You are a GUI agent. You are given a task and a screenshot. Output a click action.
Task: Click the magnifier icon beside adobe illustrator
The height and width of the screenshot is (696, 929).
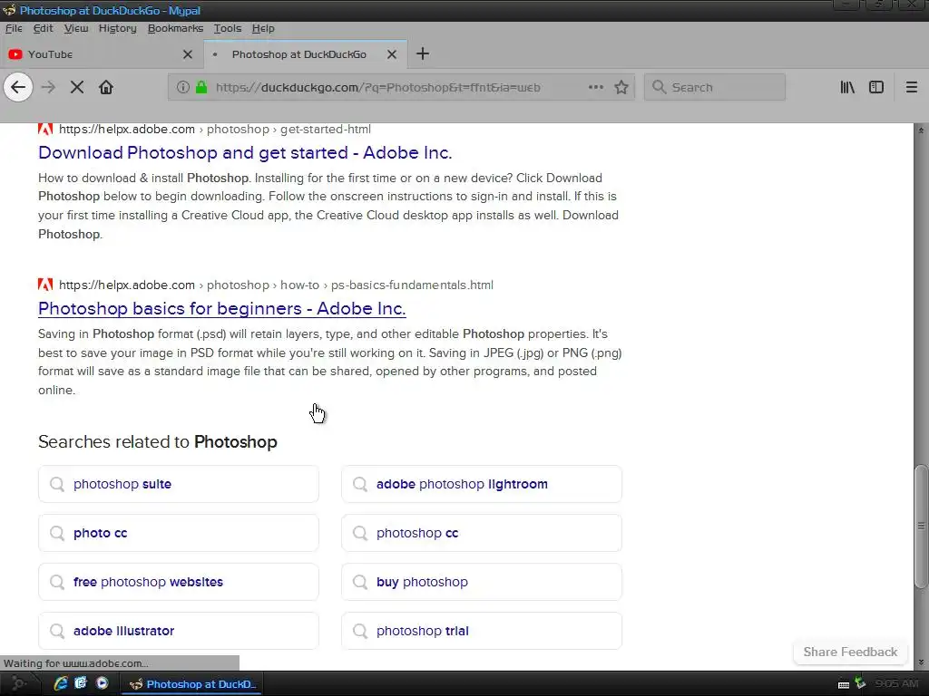tap(57, 631)
